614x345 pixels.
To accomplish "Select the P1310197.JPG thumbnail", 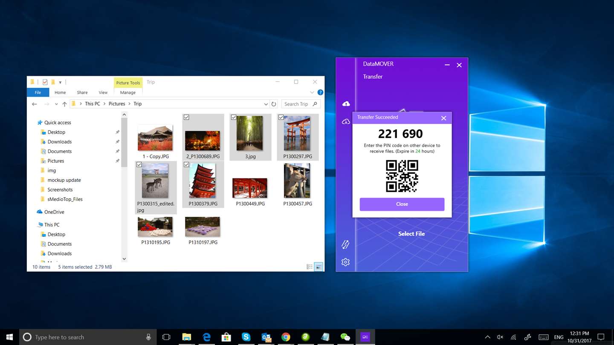I will (203, 227).
